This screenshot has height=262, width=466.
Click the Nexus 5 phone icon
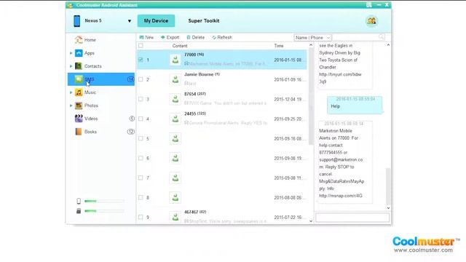click(77, 21)
